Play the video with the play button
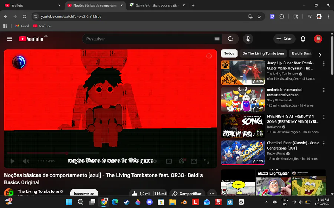The height and width of the screenshot is (208, 334). 13,161
